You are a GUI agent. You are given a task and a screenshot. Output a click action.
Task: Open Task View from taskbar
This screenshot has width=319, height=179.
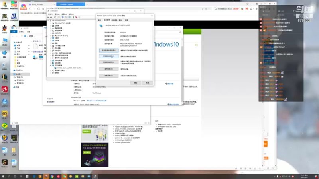(x=21, y=177)
